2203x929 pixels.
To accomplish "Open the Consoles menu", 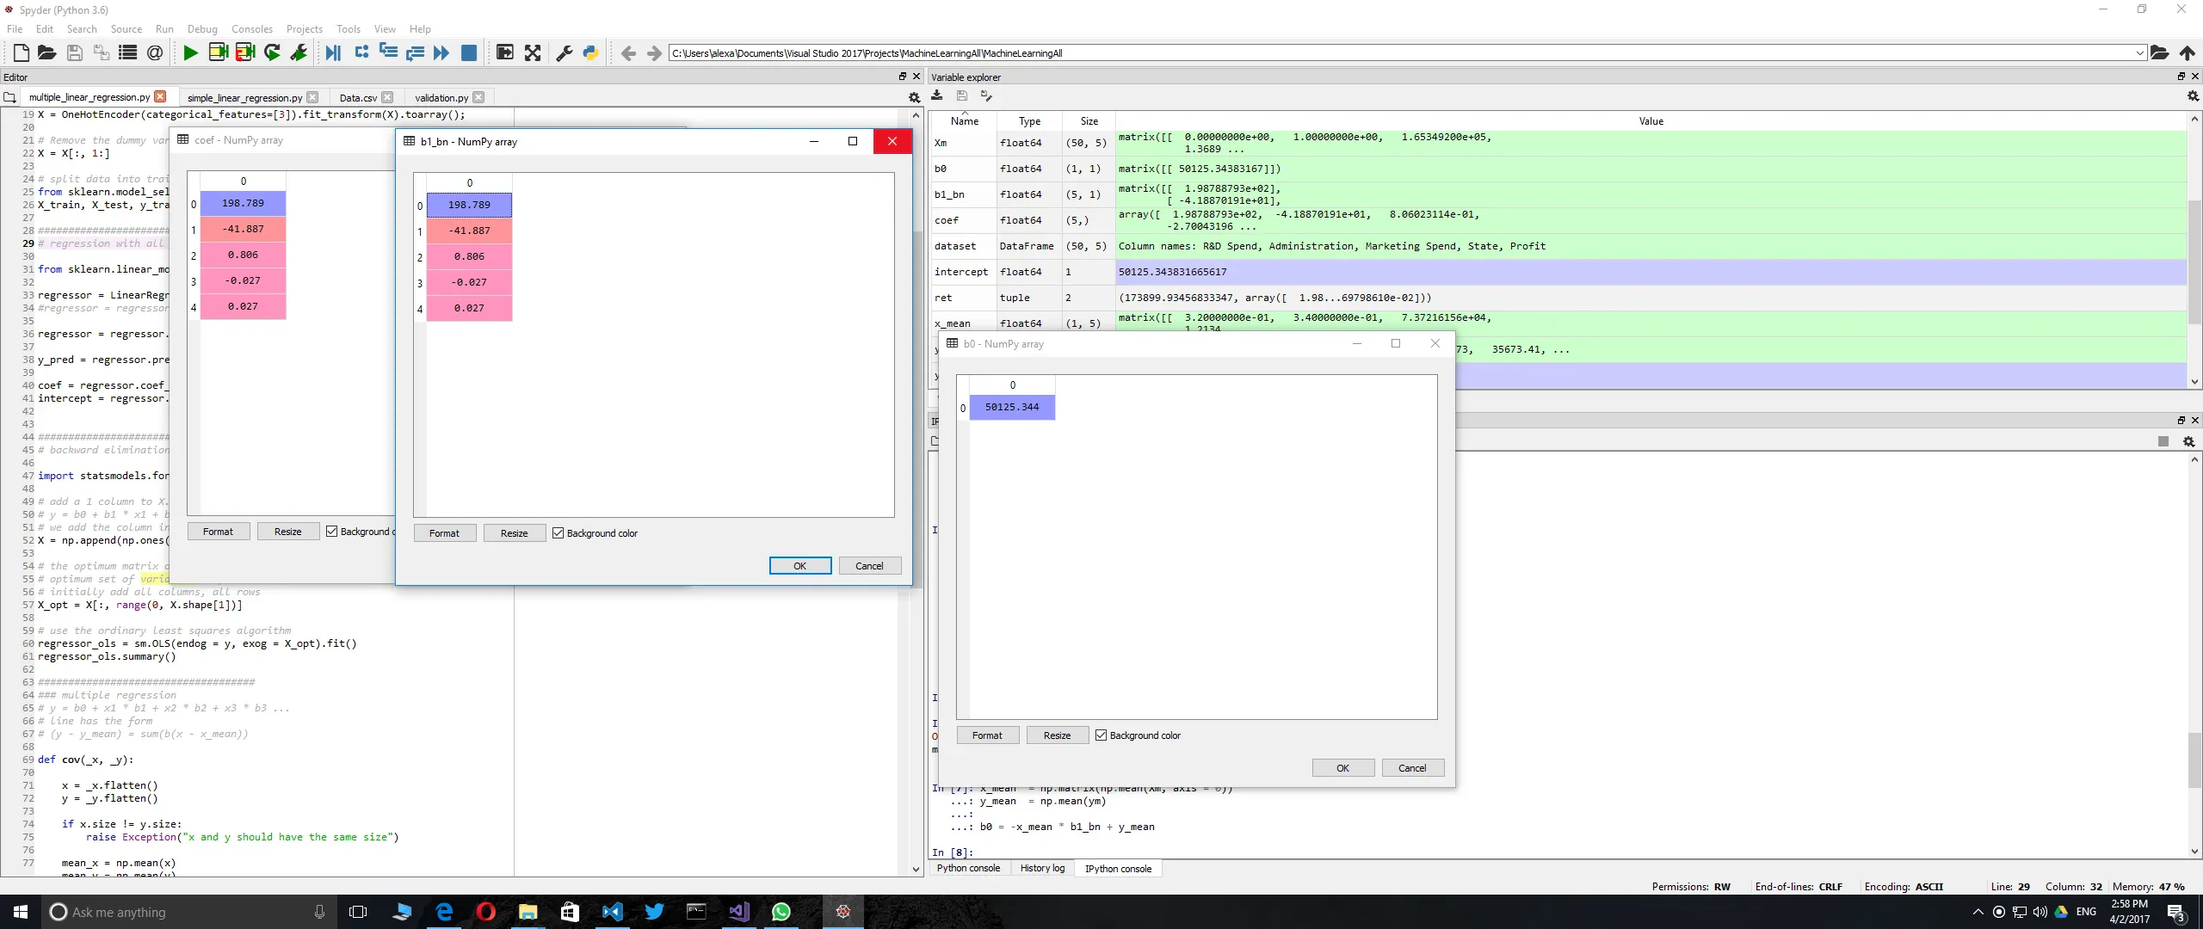I will (252, 28).
